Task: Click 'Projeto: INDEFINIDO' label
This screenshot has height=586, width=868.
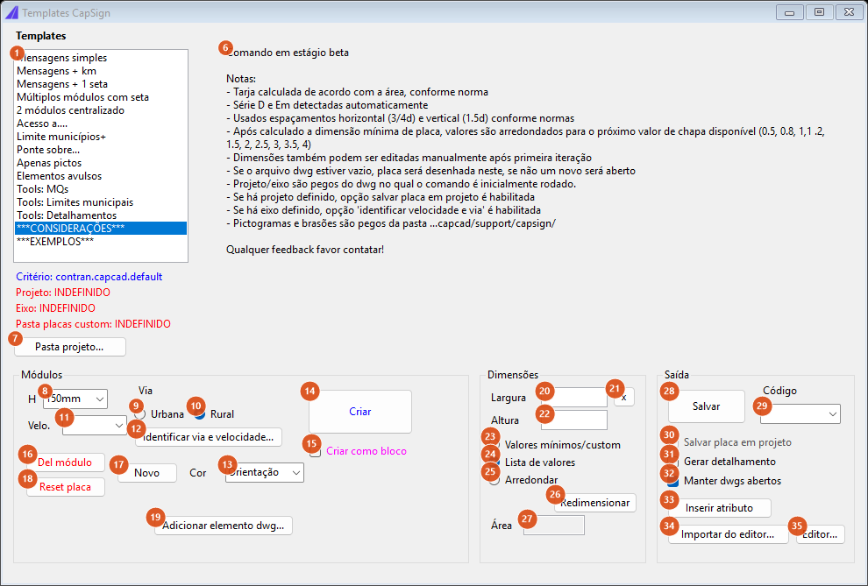Action: point(63,293)
